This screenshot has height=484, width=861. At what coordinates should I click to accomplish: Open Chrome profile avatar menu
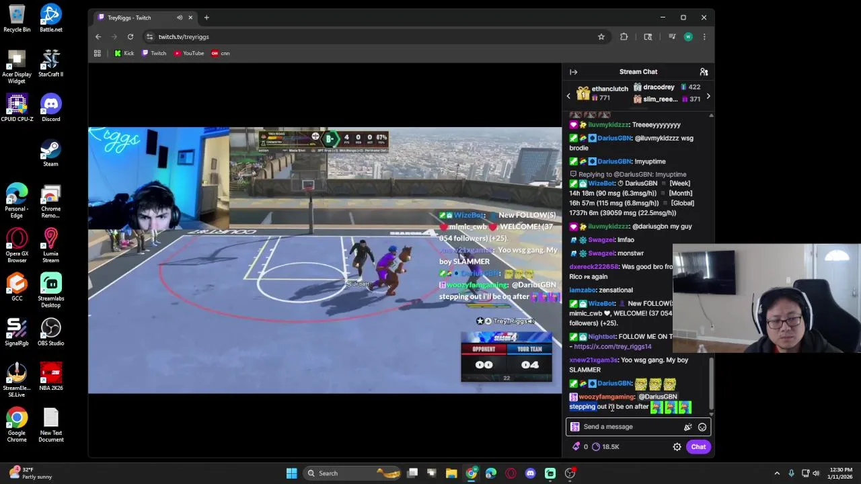click(688, 37)
